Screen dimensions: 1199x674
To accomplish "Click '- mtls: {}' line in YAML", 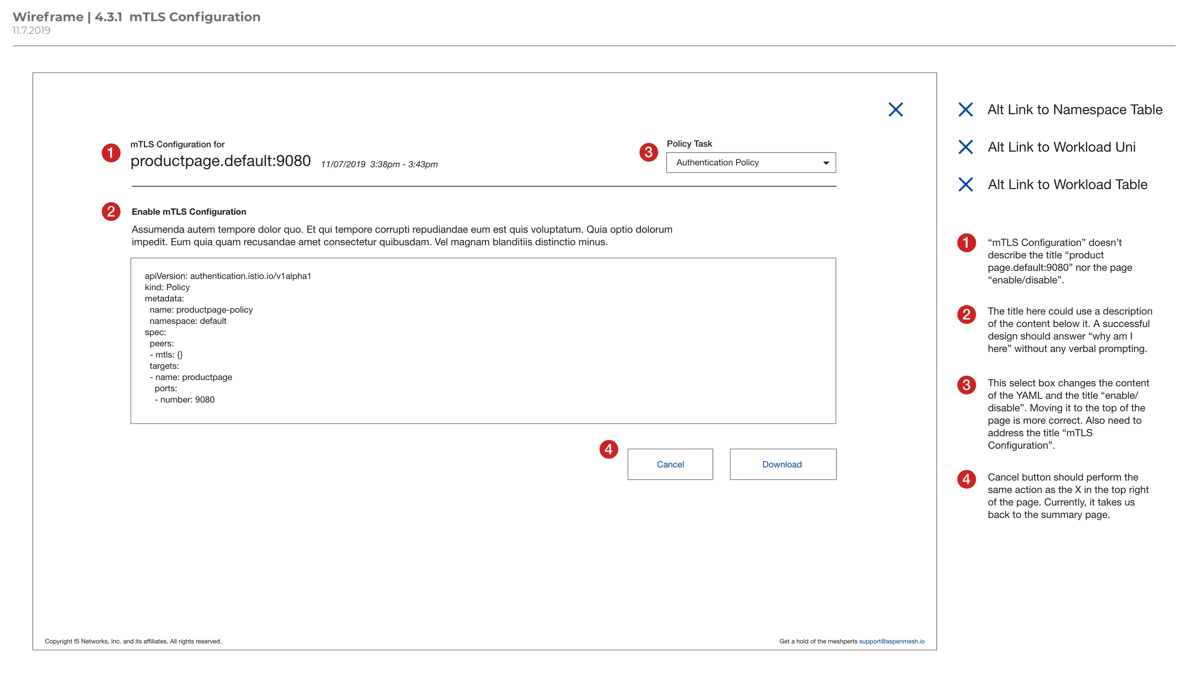I will point(166,355).
